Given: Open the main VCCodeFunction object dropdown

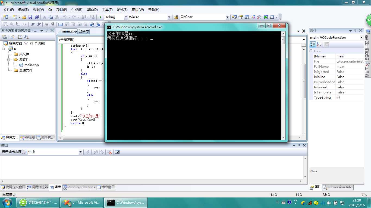Looking at the screenshot, I should (x=361, y=38).
